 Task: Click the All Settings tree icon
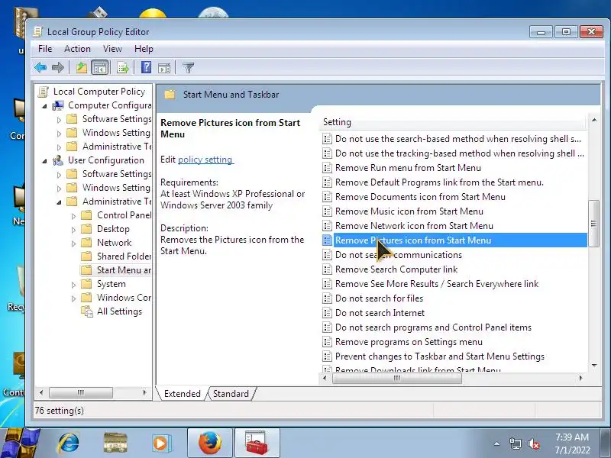pyautogui.click(x=86, y=311)
